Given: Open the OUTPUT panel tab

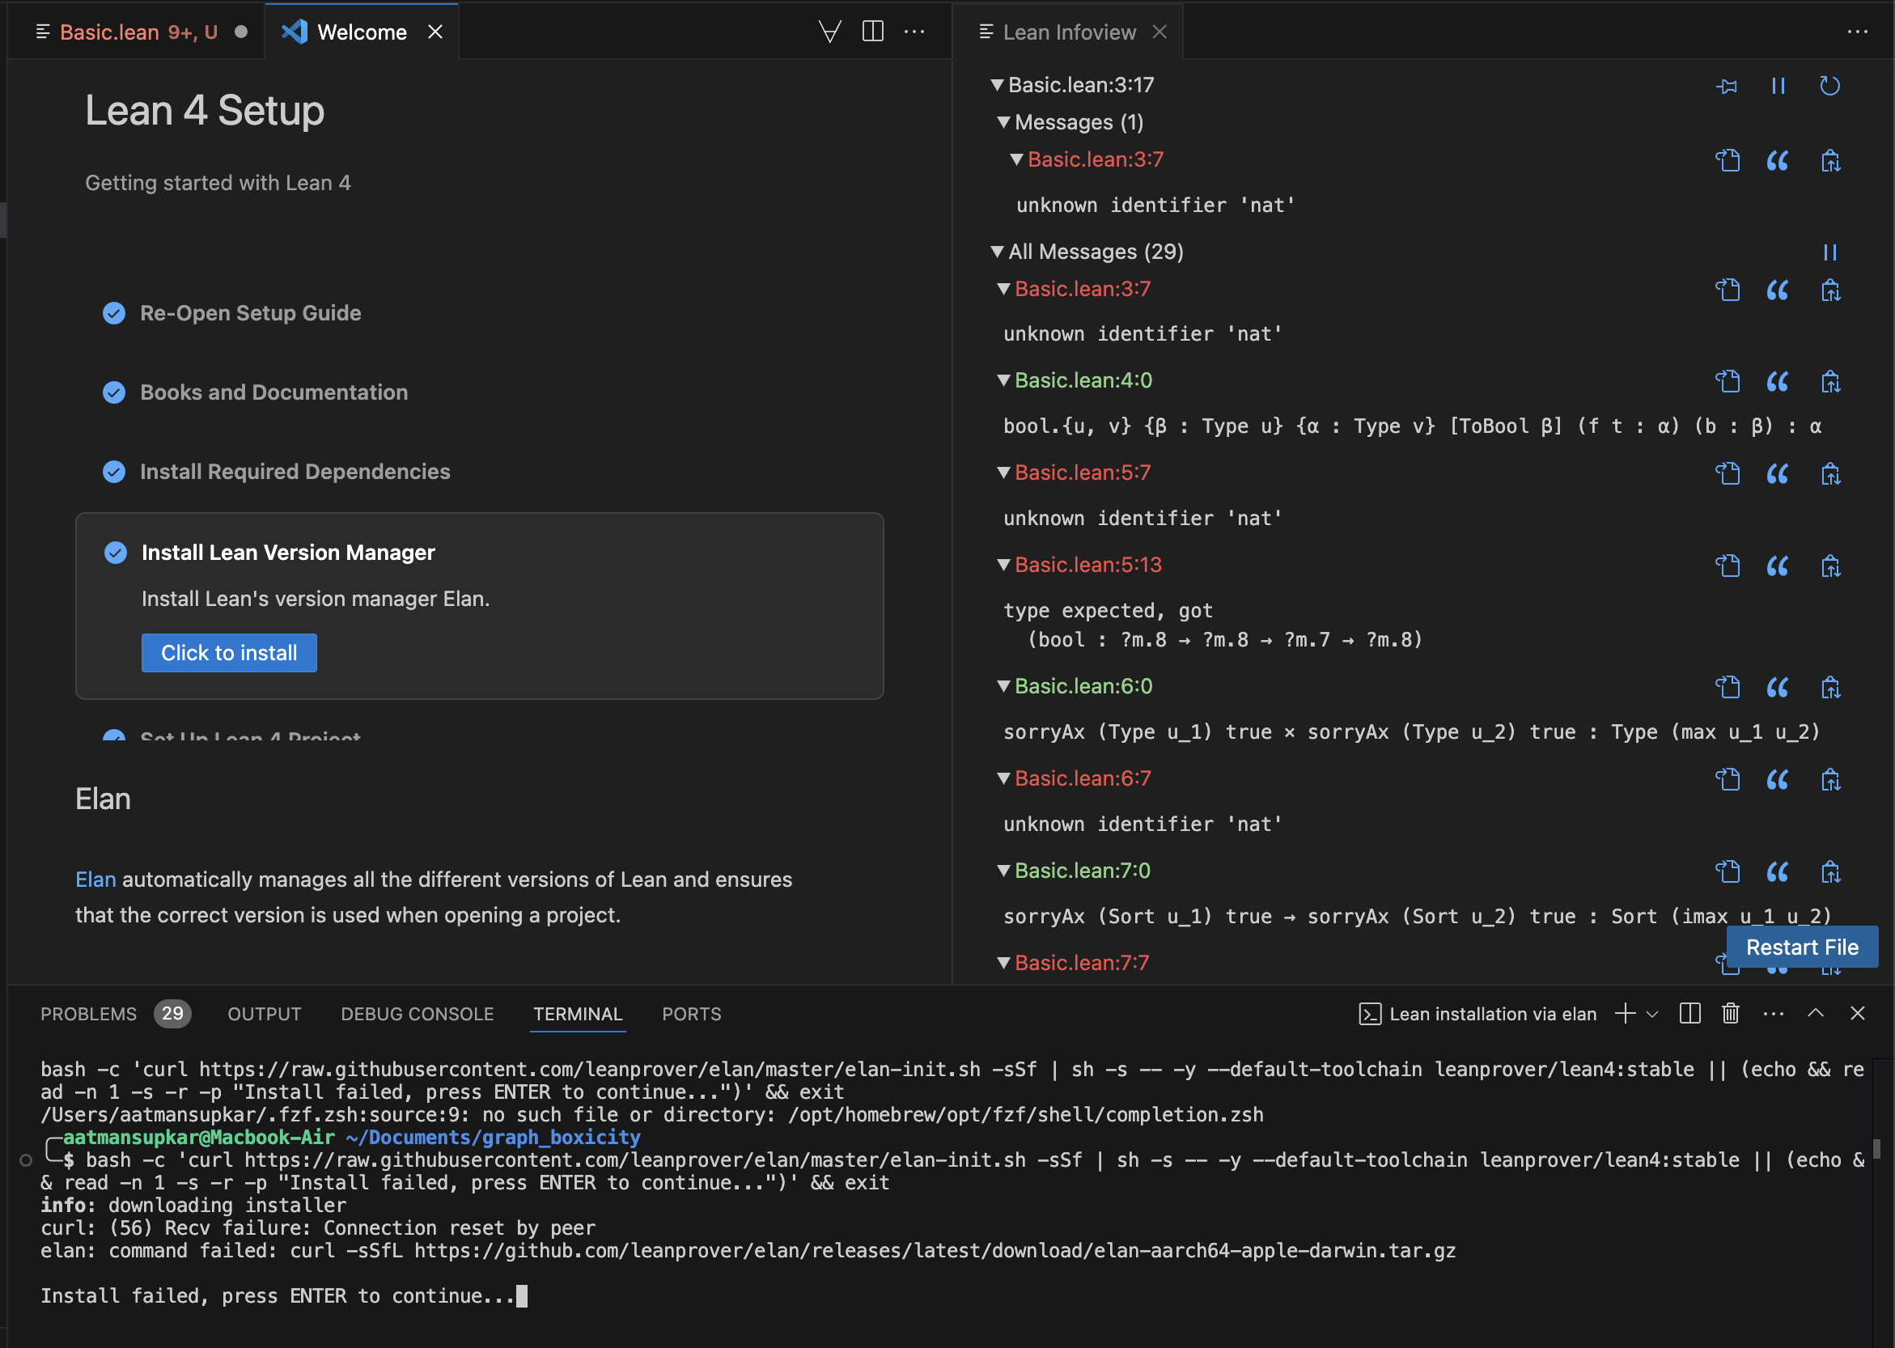Looking at the screenshot, I should tap(264, 1014).
